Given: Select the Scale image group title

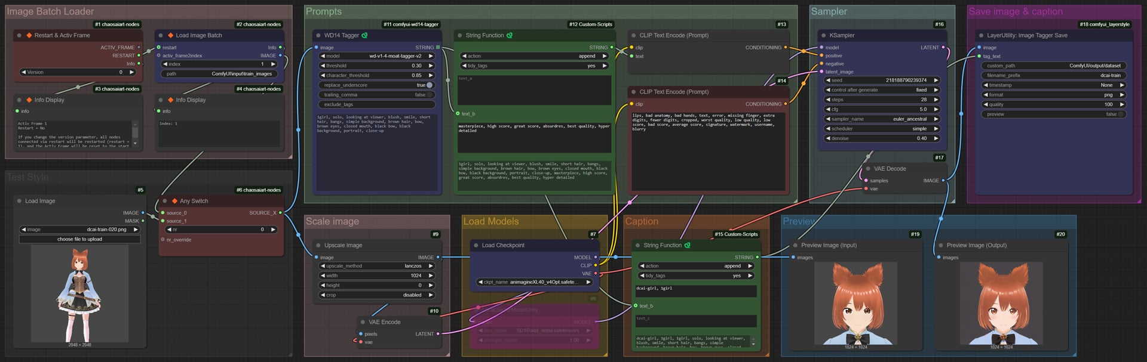Looking at the screenshot, I should (x=332, y=221).
